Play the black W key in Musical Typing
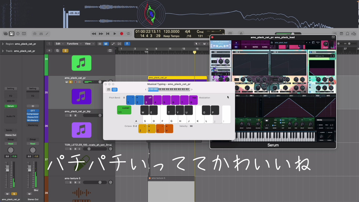The height and width of the screenshot is (202, 359). click(x=144, y=110)
